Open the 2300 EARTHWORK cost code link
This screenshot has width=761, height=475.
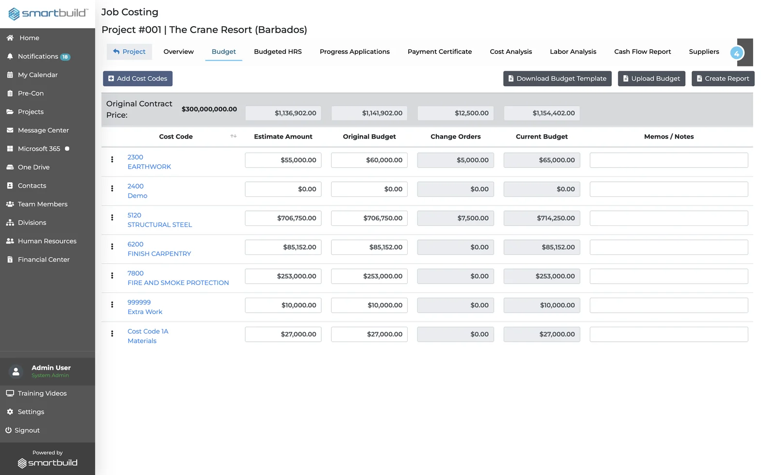point(149,162)
